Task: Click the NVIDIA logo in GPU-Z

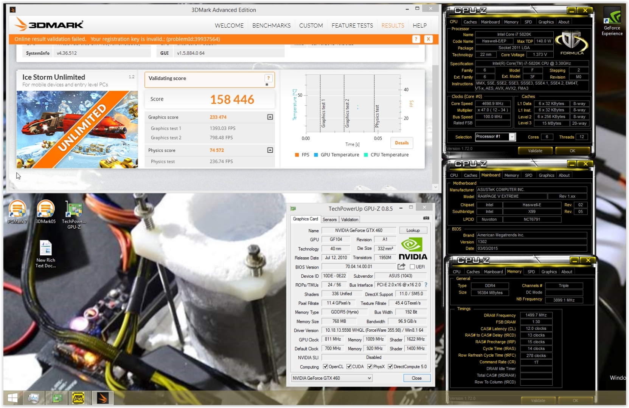Action: [x=413, y=249]
